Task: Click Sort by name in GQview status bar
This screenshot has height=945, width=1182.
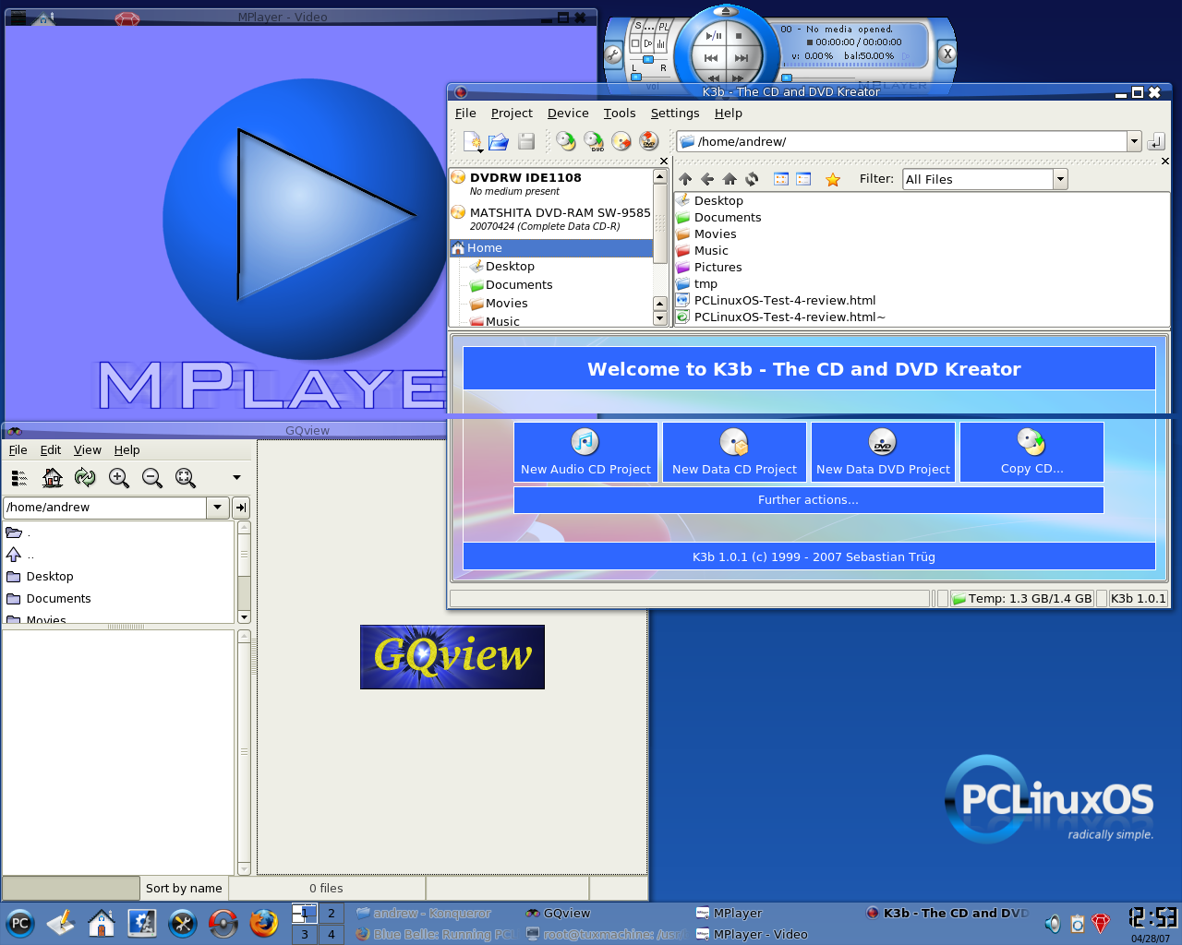Action: click(x=184, y=888)
